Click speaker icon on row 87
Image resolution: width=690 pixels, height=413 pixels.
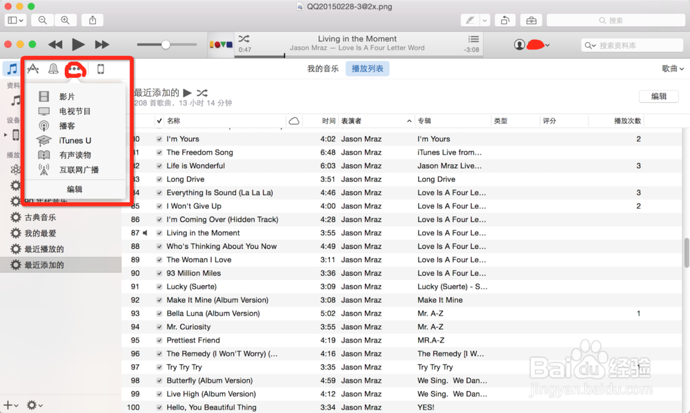pyautogui.click(x=145, y=232)
